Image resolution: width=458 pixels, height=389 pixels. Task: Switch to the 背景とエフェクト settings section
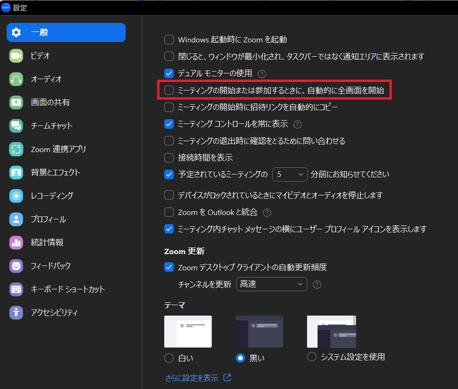pyautogui.click(x=55, y=173)
